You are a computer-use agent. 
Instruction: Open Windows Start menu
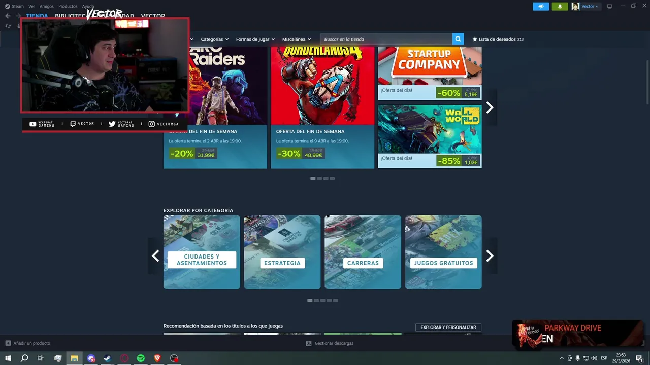pos(8,358)
